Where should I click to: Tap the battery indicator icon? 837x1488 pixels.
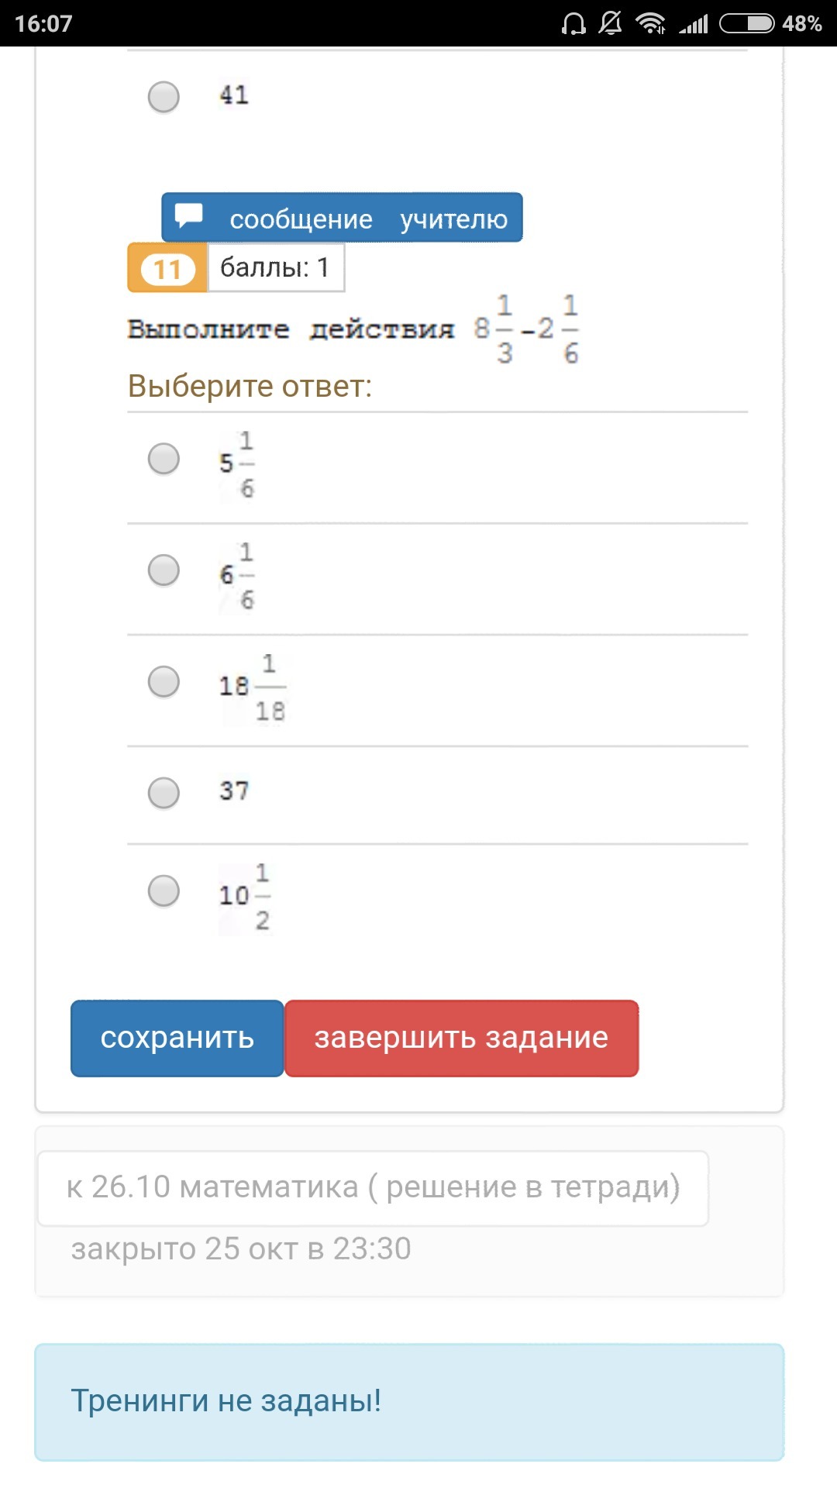(746, 24)
